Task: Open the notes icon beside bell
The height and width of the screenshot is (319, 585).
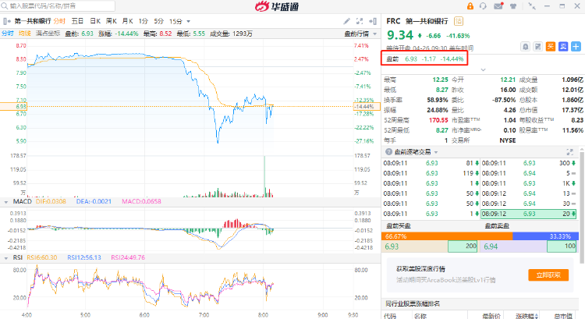Action: coord(537,47)
